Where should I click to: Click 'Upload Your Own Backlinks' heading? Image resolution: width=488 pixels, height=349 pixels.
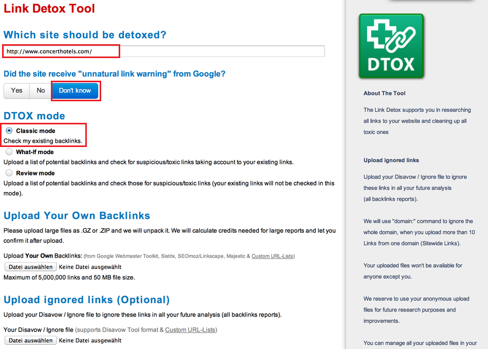(77, 216)
